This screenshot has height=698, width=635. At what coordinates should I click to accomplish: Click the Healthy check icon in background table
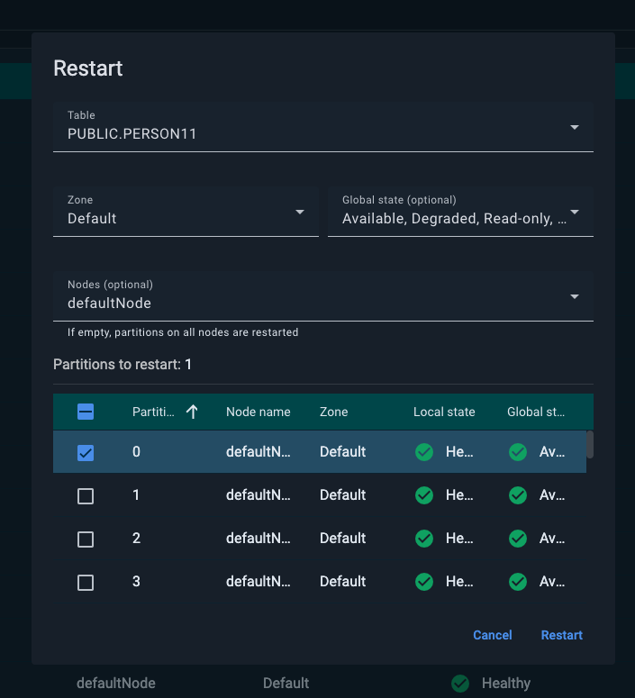pos(460,684)
